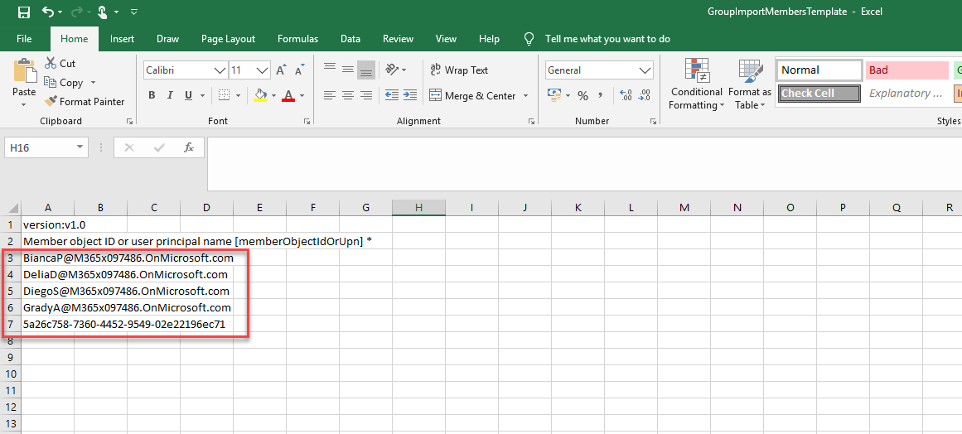Click the Touch/Mouse Mode hand icon
This screenshot has width=962, height=434.
click(x=103, y=12)
